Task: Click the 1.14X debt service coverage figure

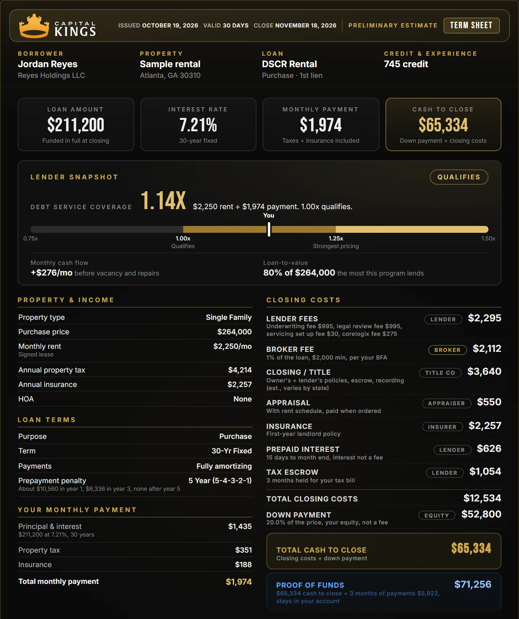Action: tap(163, 200)
